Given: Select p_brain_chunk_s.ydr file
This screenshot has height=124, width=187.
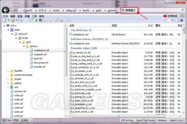Looking at the screenshot, I should point(83,112).
